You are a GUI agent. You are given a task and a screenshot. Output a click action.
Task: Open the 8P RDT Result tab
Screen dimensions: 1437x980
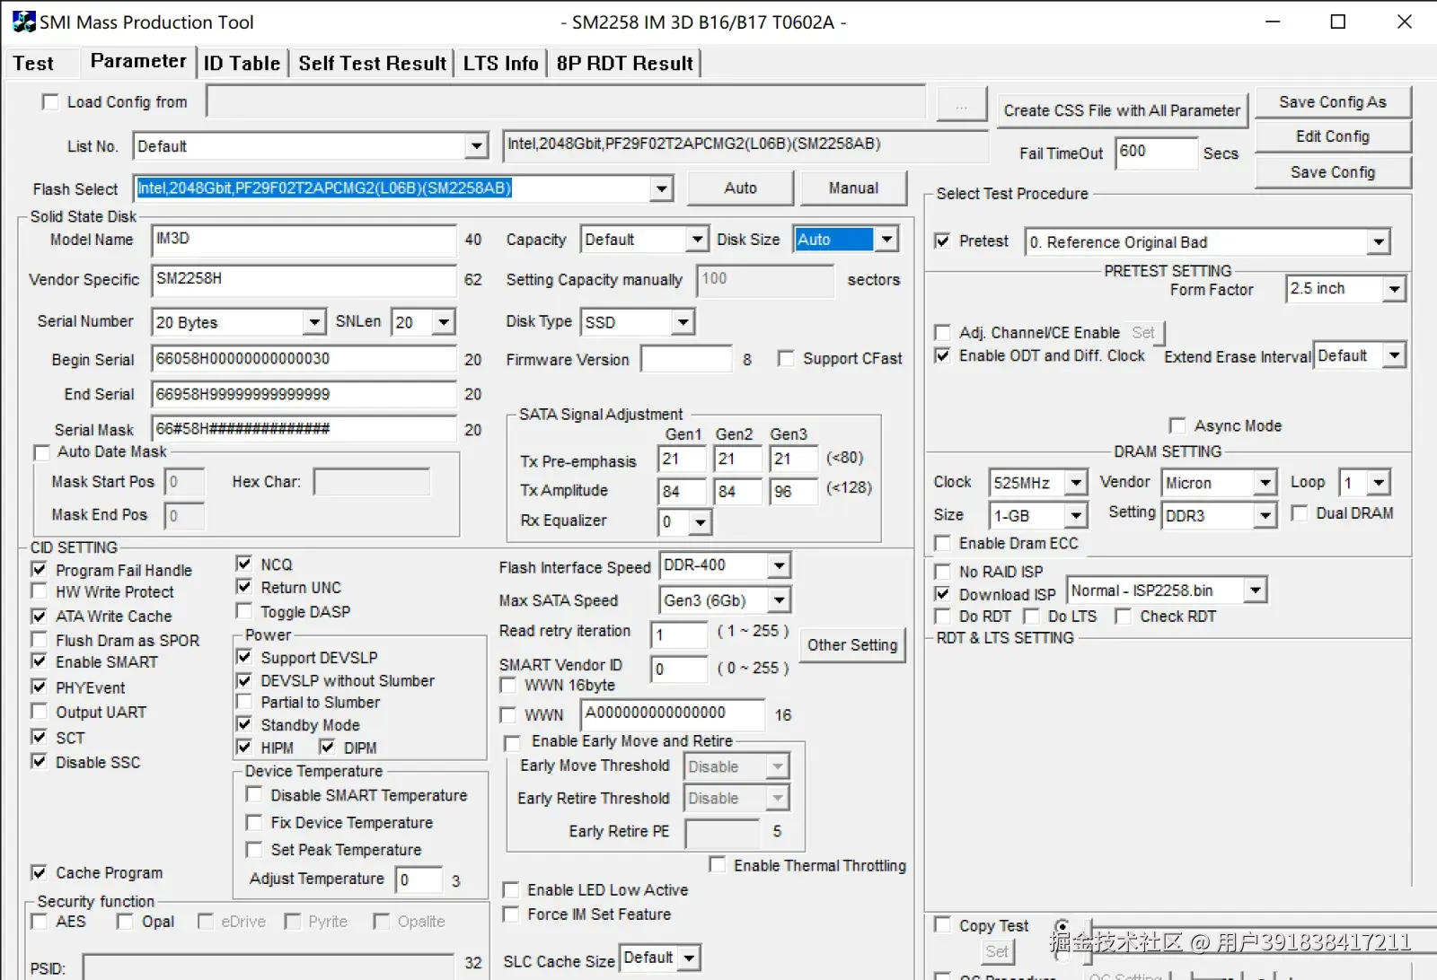(x=624, y=63)
